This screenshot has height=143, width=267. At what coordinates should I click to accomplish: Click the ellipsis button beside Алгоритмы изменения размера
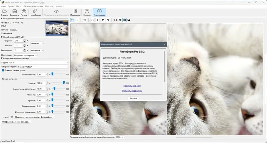pos(67,58)
